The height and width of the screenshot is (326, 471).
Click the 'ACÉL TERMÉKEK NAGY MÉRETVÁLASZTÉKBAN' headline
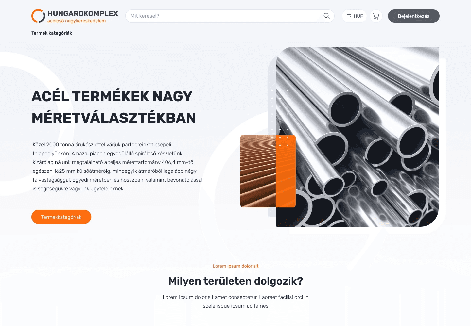point(113,107)
